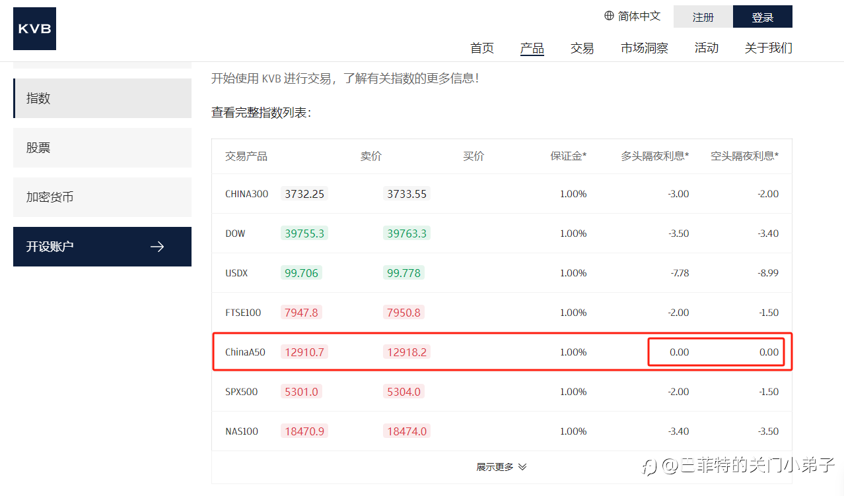This screenshot has height=496, width=844.
Task: Click the 多头隔夜利息* column header
Action: (655, 156)
